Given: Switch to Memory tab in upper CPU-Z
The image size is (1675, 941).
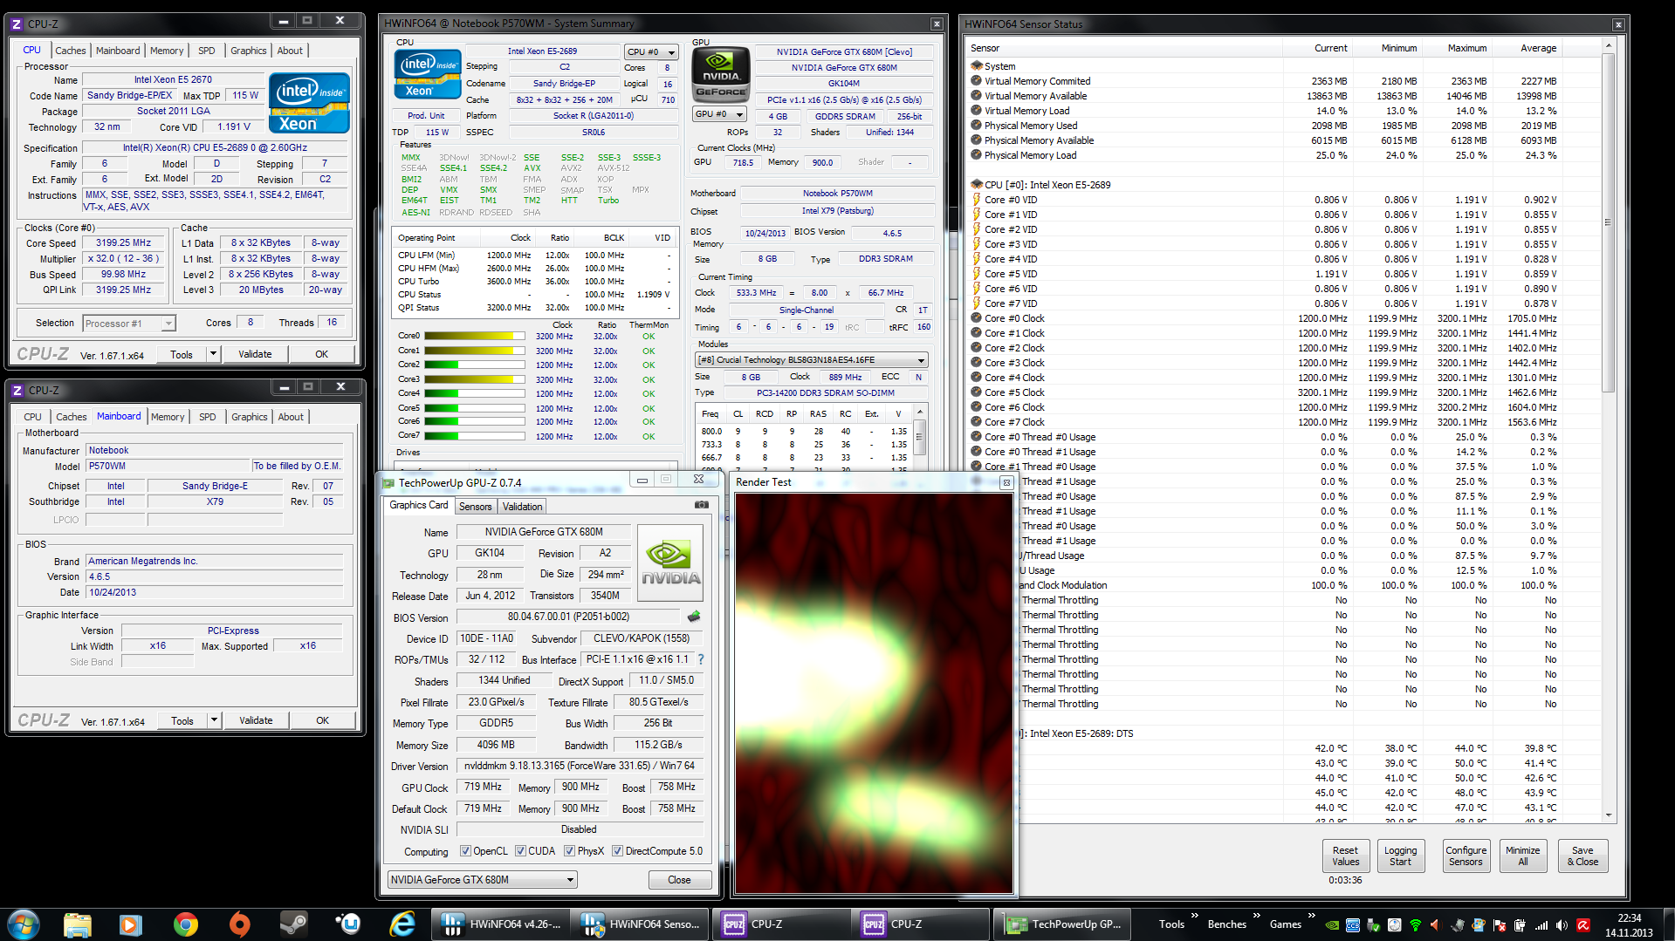Looking at the screenshot, I should pyautogui.click(x=167, y=51).
